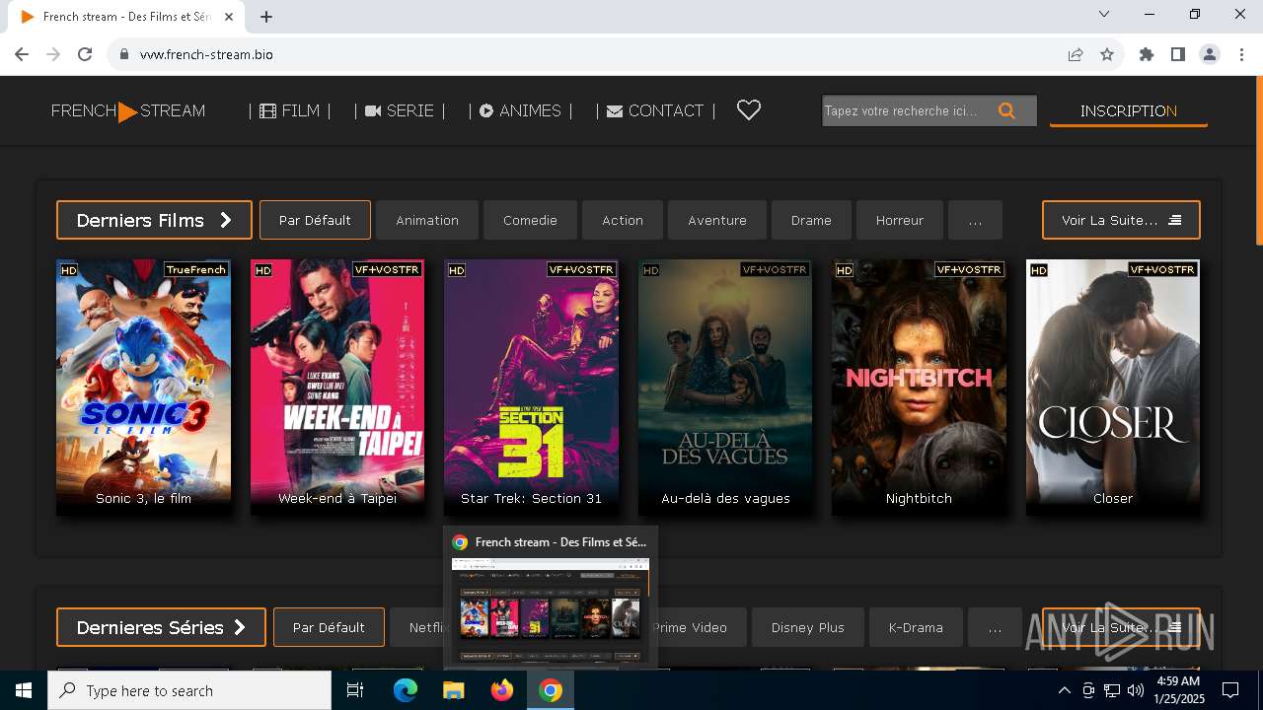Filter films by Aventure

pyautogui.click(x=717, y=220)
